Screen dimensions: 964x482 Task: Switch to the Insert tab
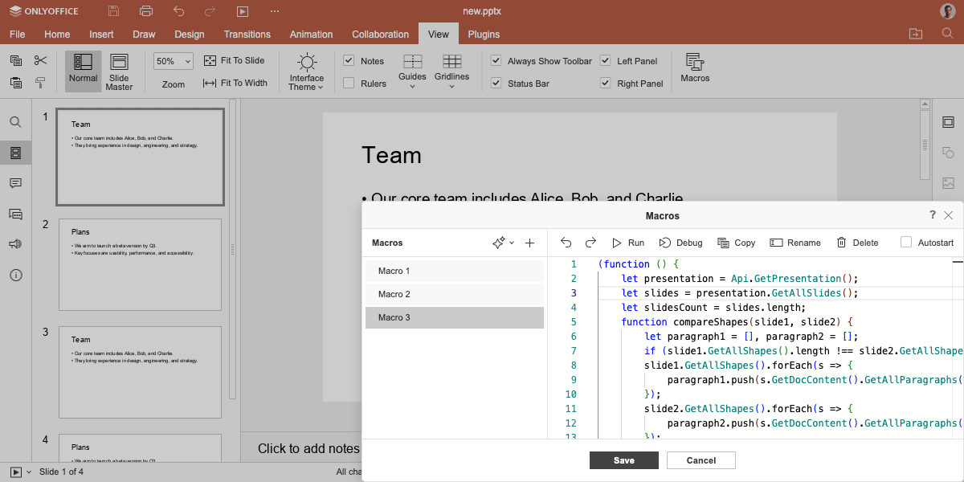[x=101, y=34]
